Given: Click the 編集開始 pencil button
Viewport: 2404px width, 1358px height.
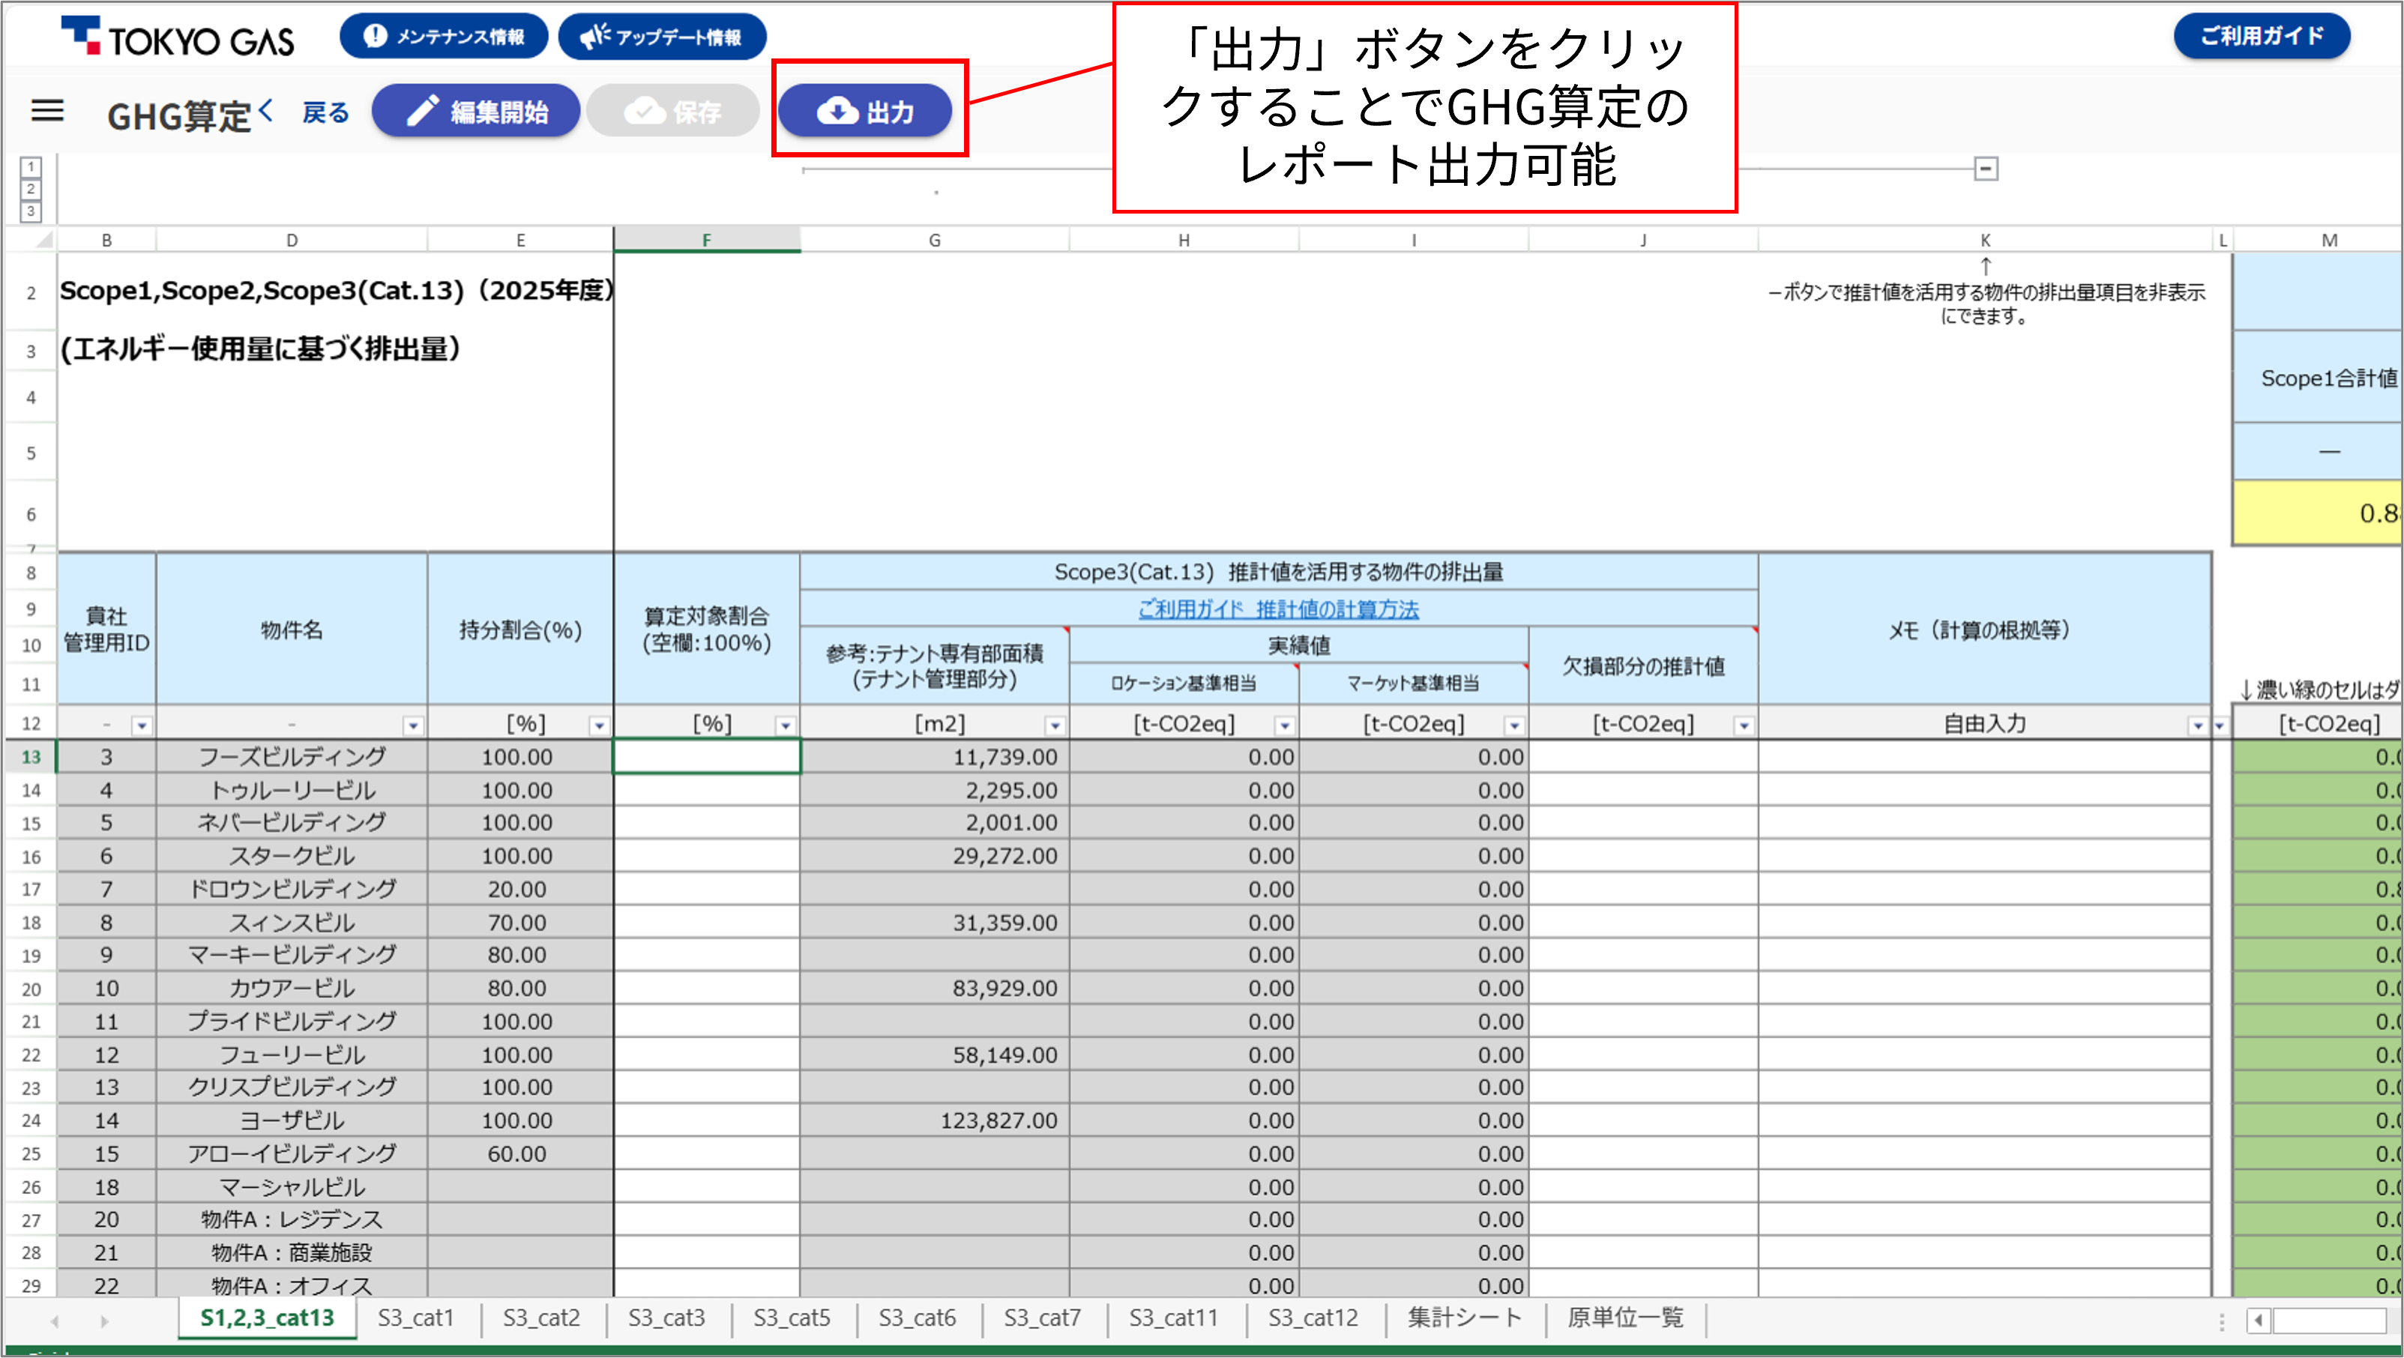Looking at the screenshot, I should click(476, 112).
